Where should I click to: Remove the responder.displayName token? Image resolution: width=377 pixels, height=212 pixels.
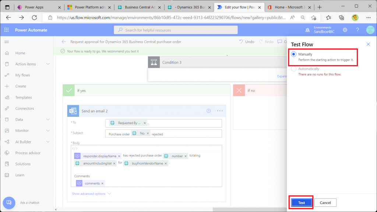(x=119, y=156)
